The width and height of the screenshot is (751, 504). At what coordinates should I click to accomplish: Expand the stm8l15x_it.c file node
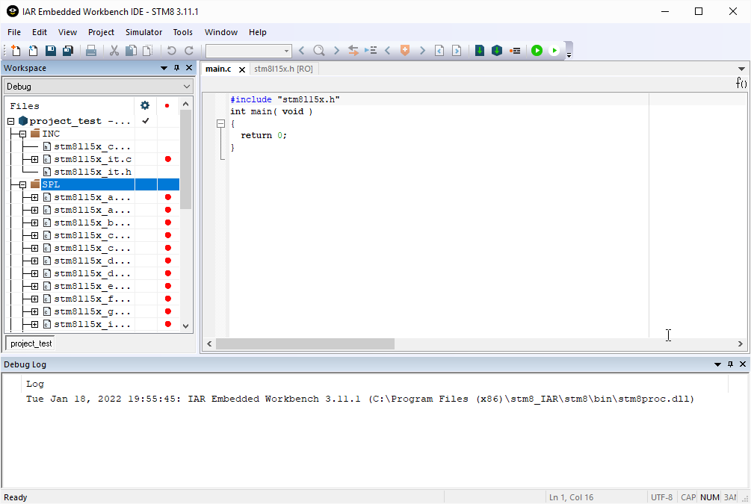(34, 159)
